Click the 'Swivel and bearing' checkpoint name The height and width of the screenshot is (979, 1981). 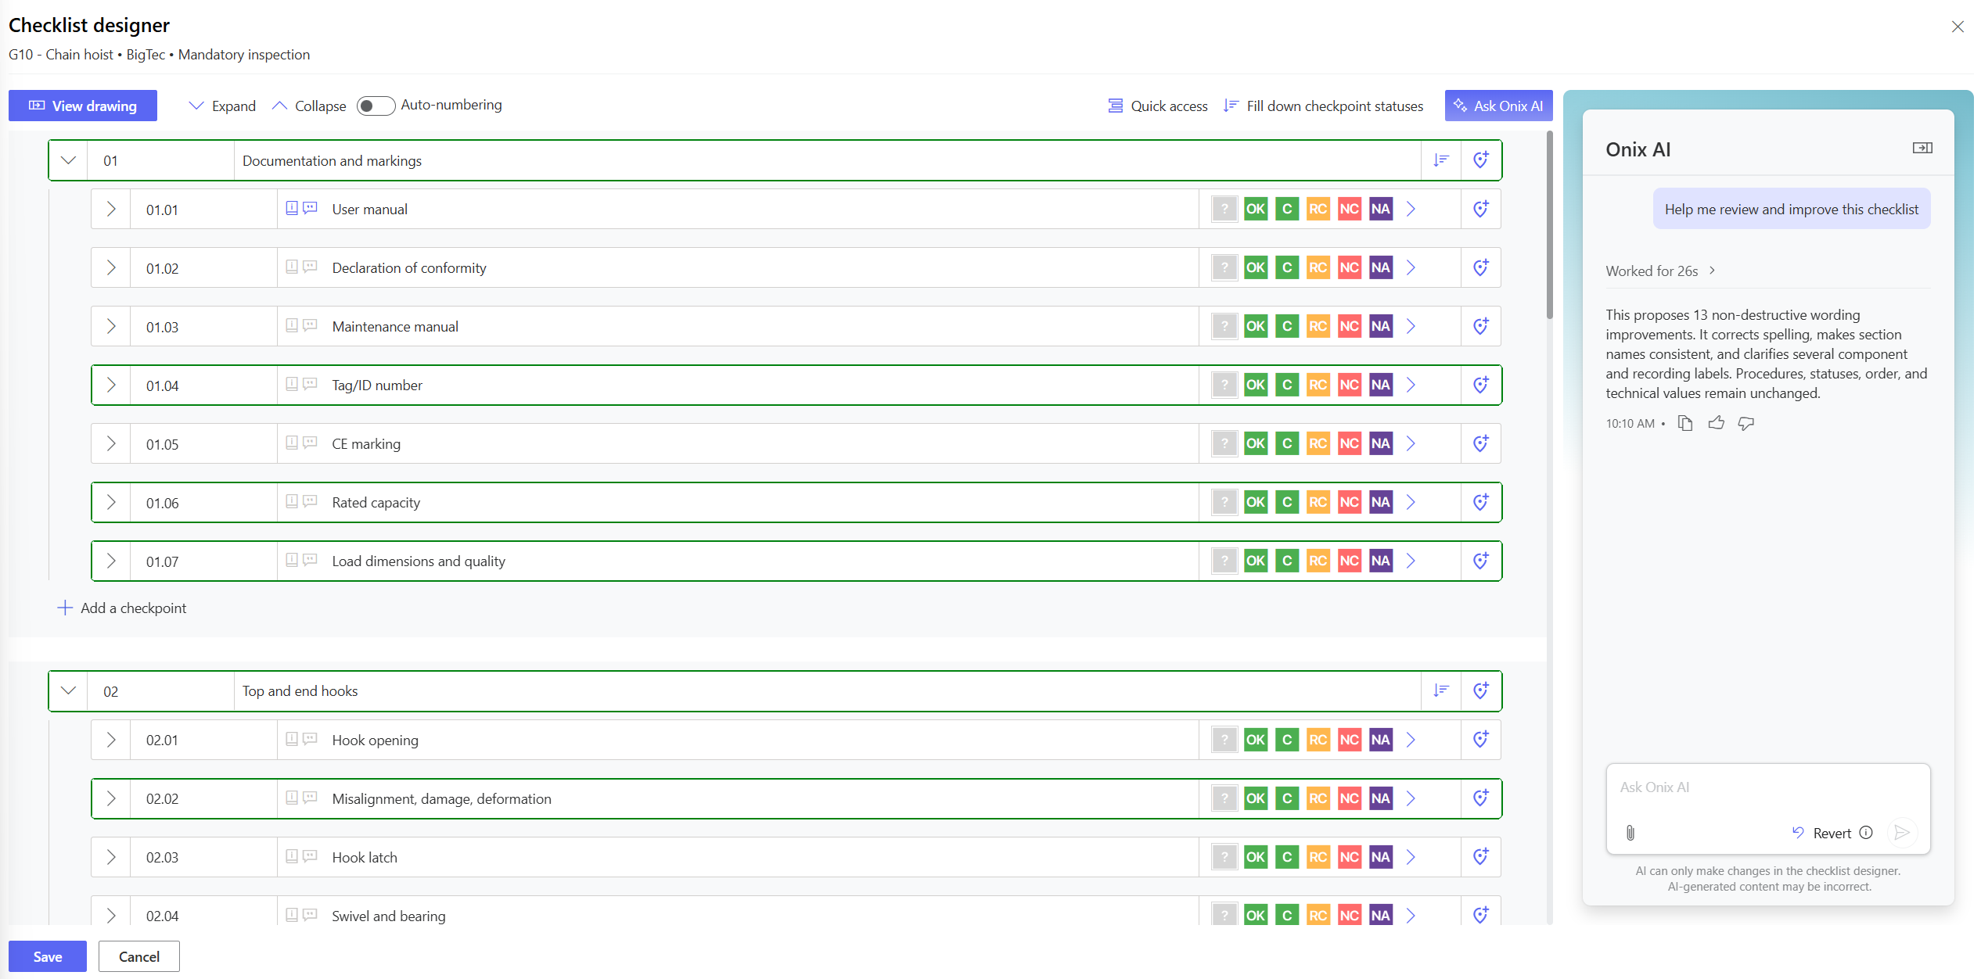pyautogui.click(x=389, y=916)
